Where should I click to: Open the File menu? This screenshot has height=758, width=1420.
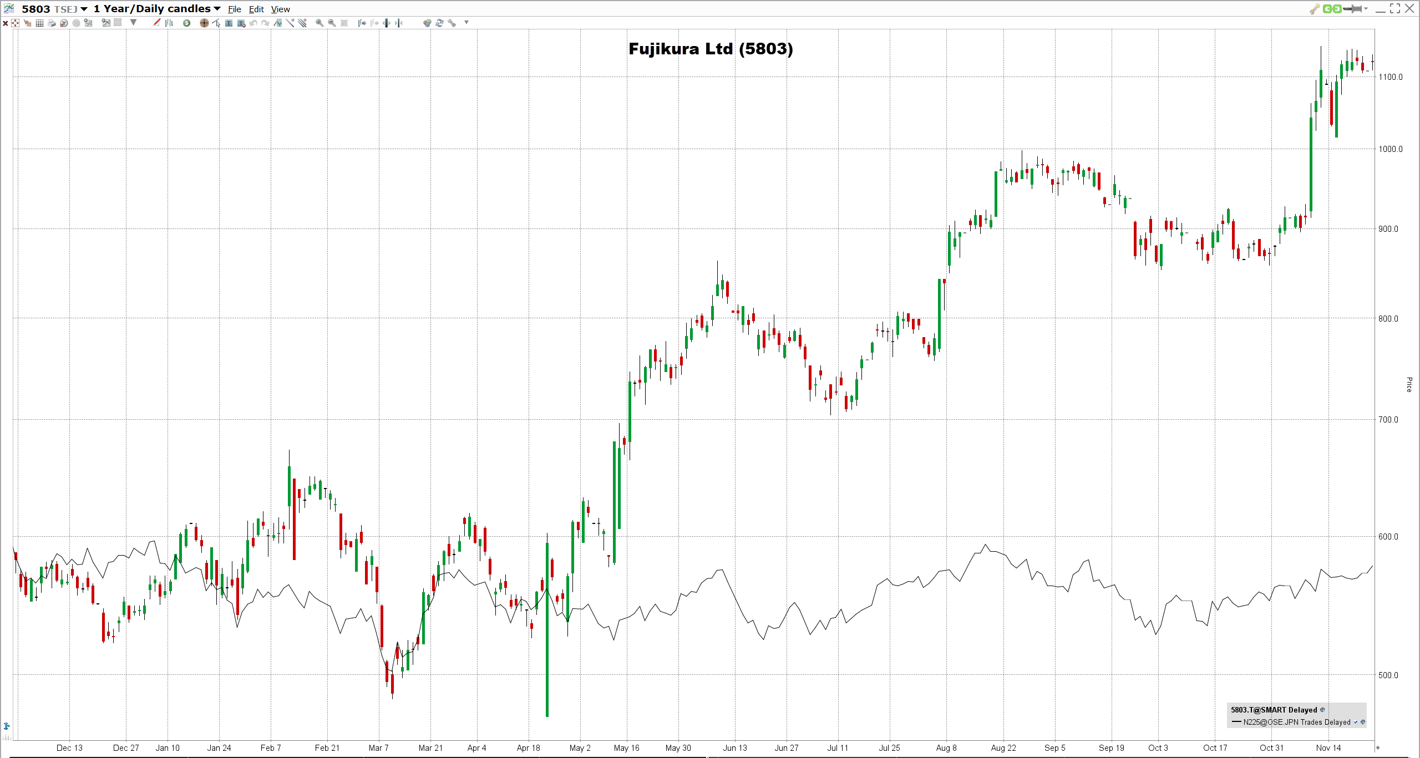(x=235, y=9)
